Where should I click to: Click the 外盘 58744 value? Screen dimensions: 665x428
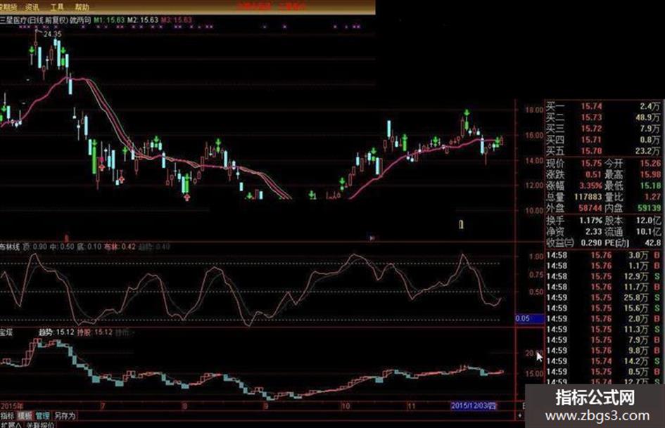(x=590, y=208)
